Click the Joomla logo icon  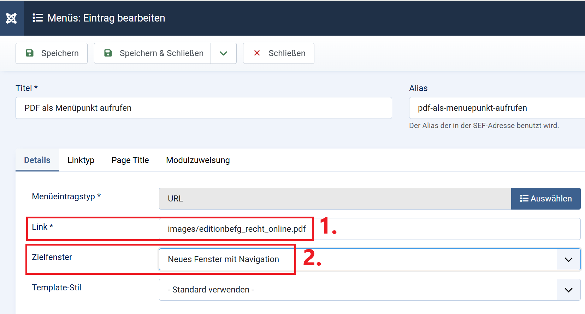pos(11,18)
